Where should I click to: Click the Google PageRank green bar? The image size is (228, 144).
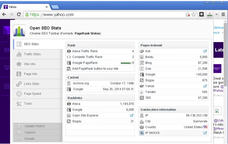[x=126, y=63]
